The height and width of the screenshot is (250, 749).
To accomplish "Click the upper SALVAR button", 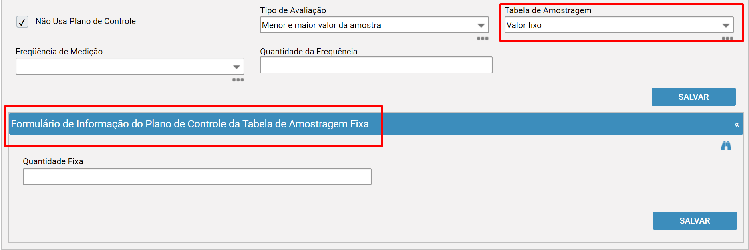I will tap(693, 97).
